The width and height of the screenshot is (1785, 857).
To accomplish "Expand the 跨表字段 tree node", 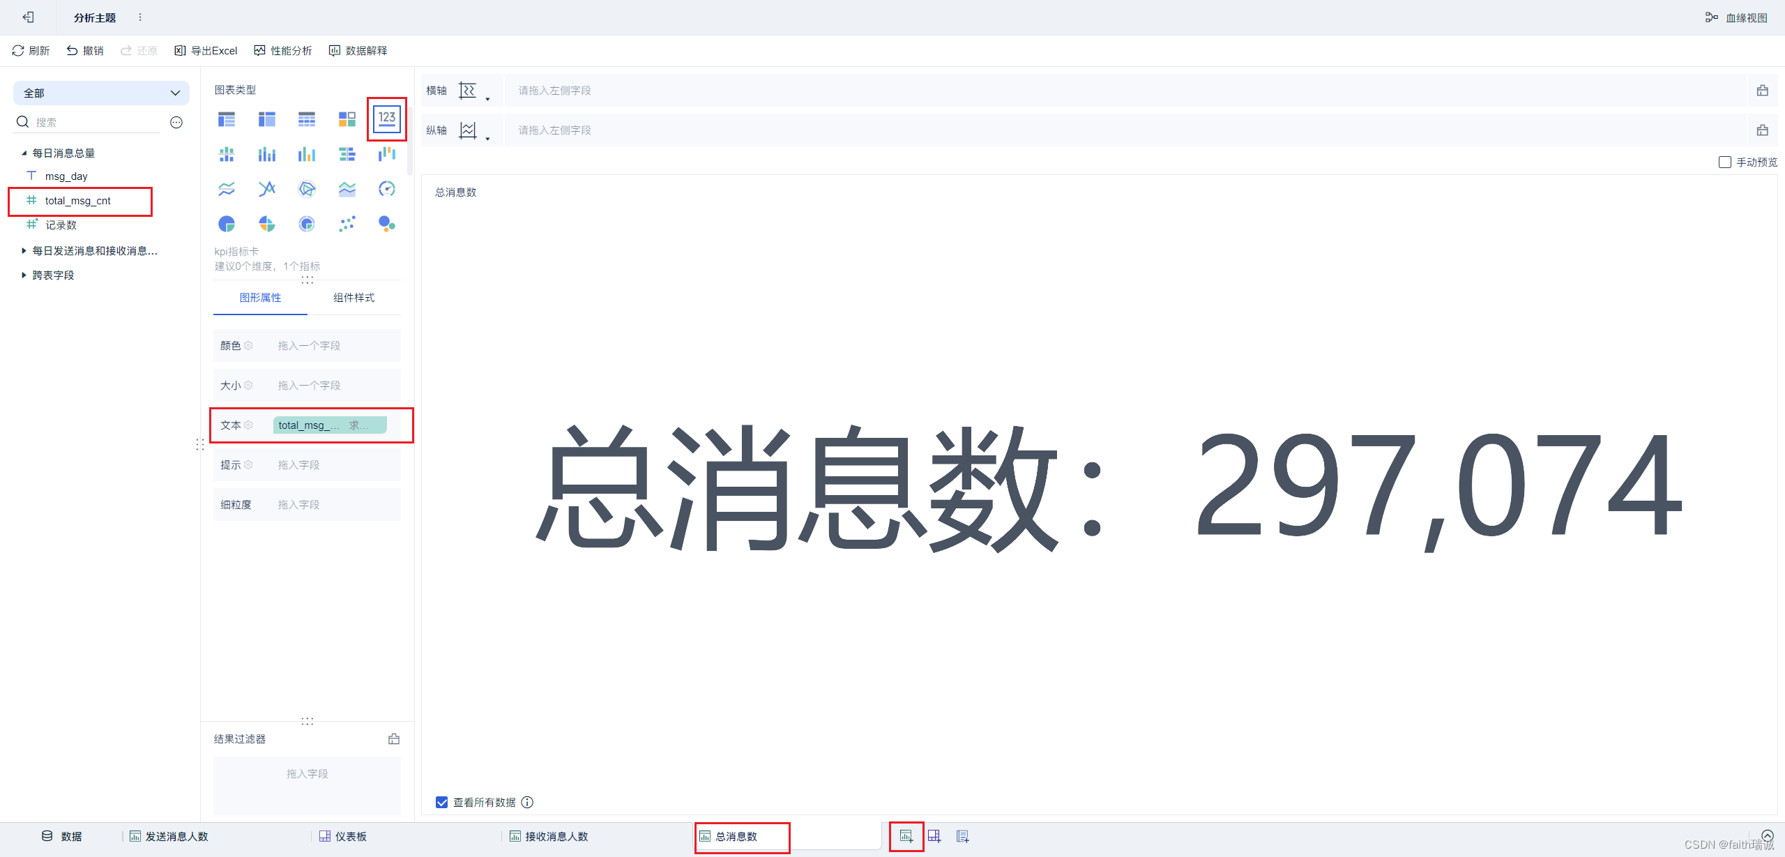I will [24, 275].
